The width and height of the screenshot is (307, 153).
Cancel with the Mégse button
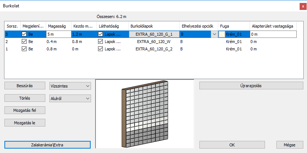coord(290,145)
